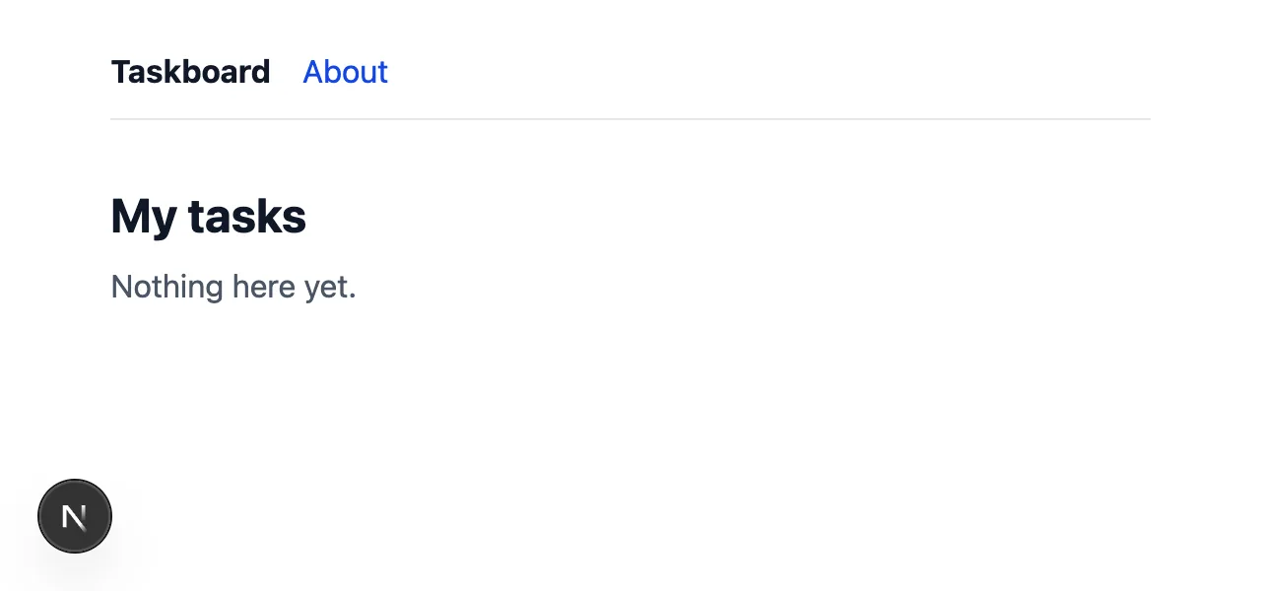
Task: Expand the dev tools N badge
Action: 75,516
